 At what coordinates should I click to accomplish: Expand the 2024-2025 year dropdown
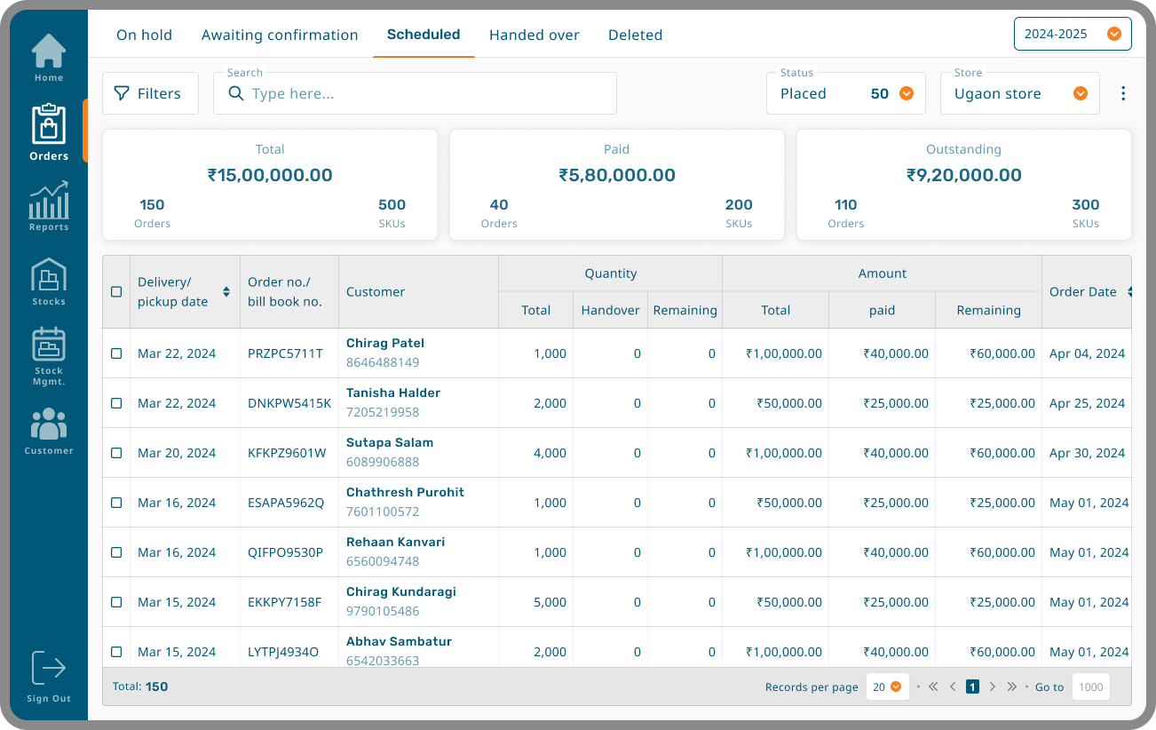click(1073, 35)
